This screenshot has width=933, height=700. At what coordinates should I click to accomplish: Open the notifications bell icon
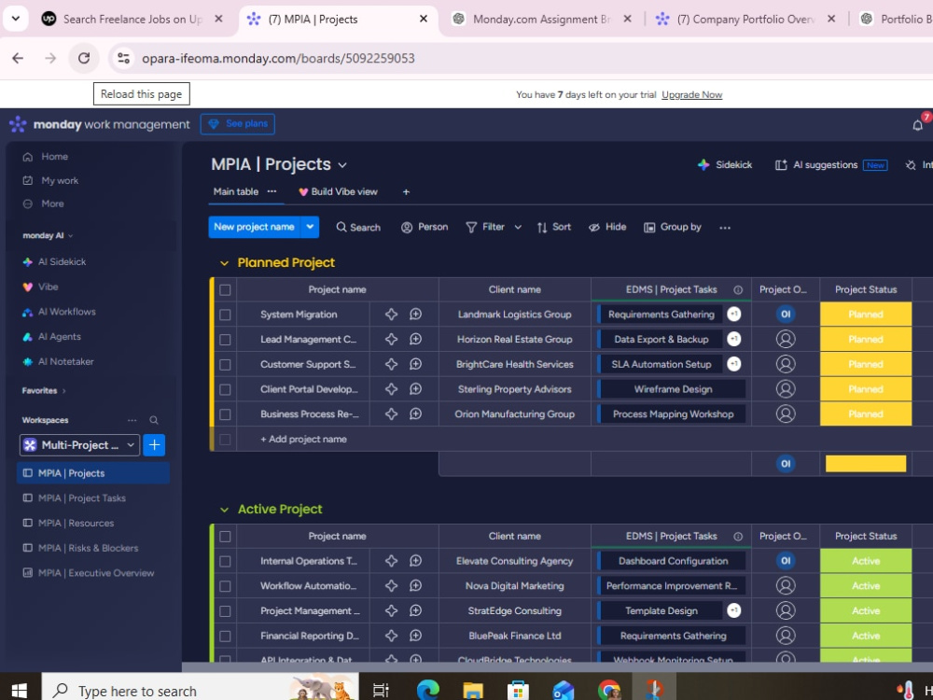pos(917,125)
